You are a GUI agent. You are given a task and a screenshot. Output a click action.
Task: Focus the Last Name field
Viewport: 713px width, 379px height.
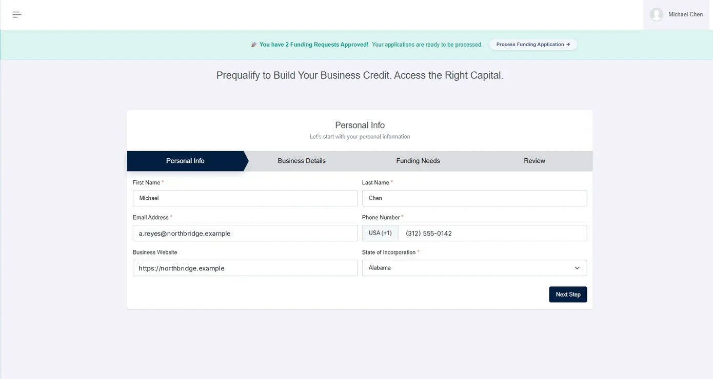pos(474,198)
